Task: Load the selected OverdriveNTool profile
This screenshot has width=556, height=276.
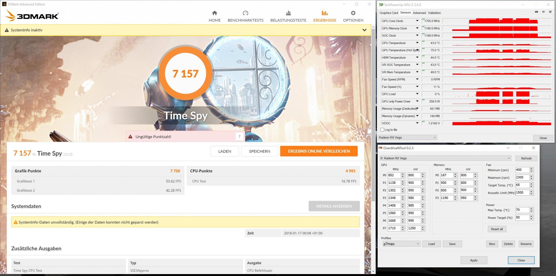Action: (x=431, y=244)
